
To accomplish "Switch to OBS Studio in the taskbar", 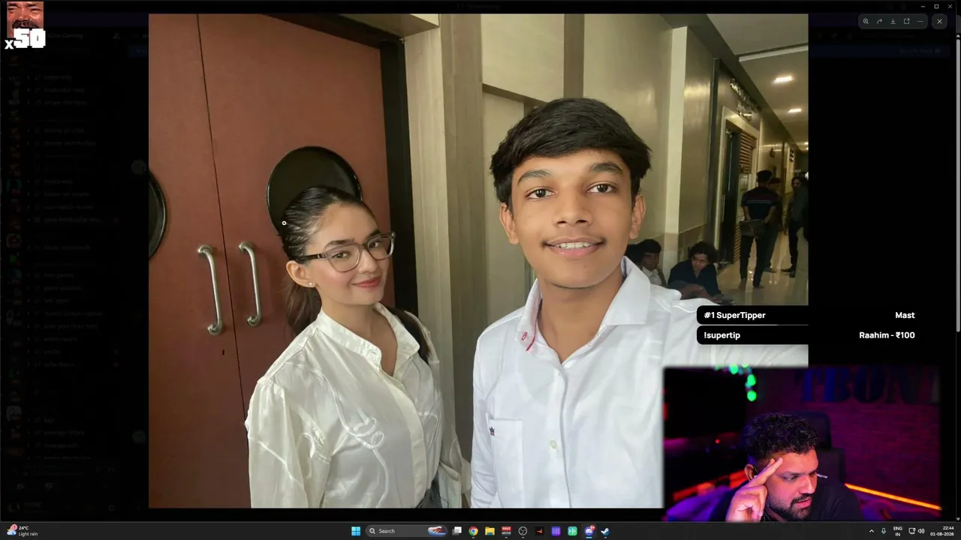I will [523, 531].
